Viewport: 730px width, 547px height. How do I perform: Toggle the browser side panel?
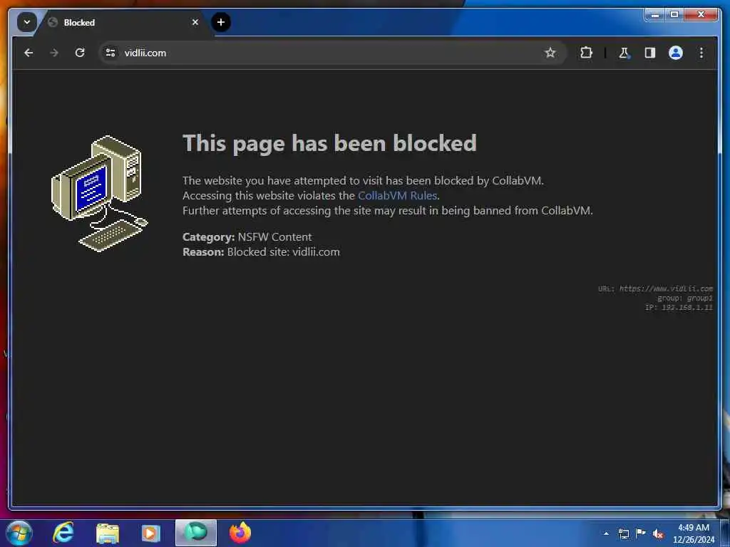pos(650,53)
